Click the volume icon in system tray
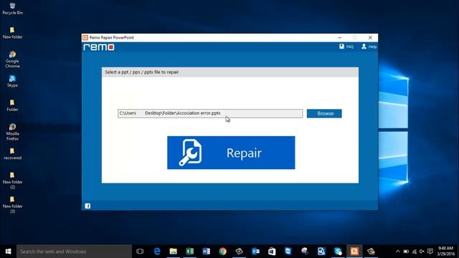This screenshot has height=258, width=459. tap(422, 252)
